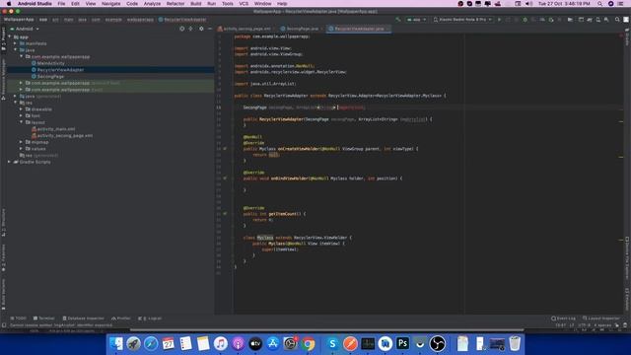
Task: Open Music app from the Dock
Action: (x=221, y=344)
